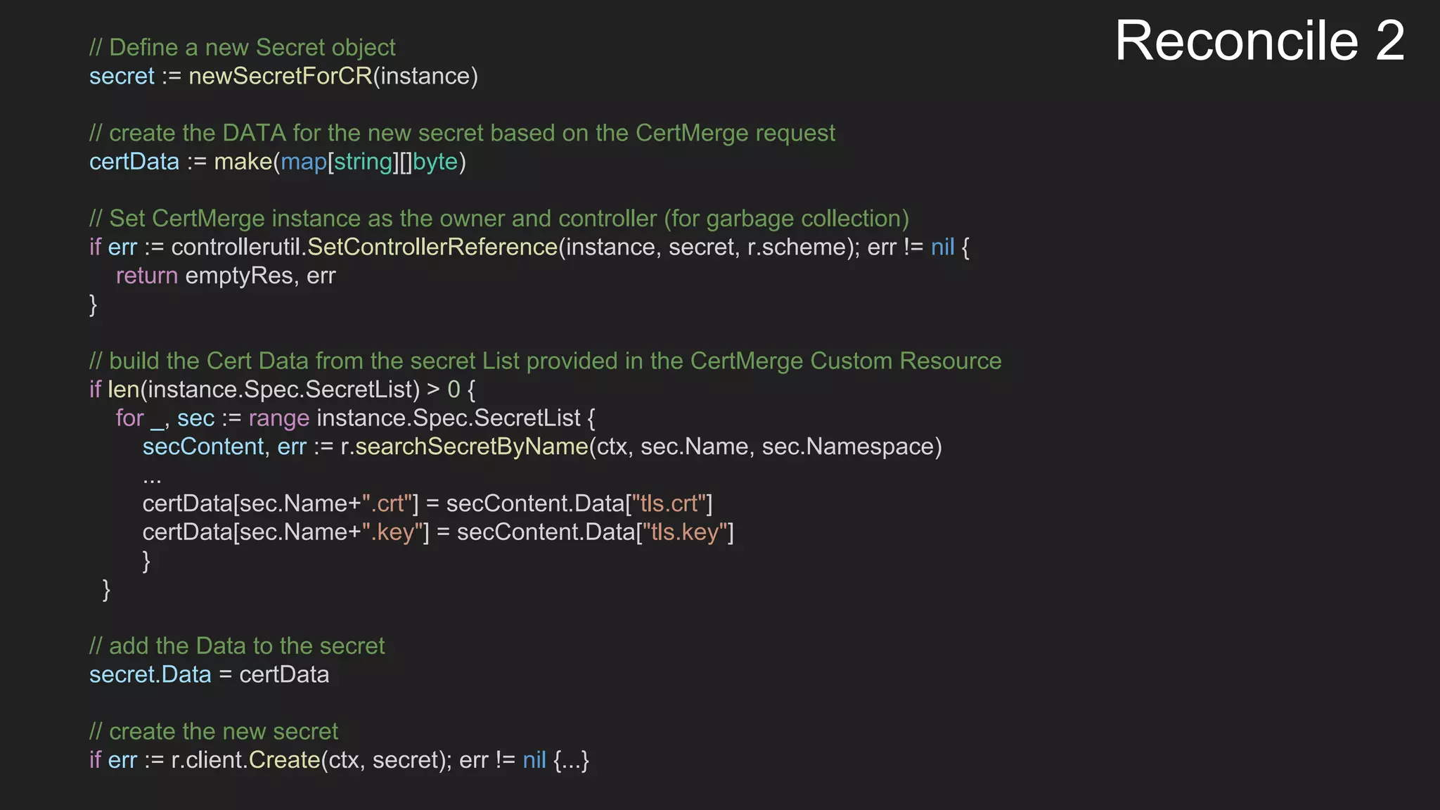Click the line with controllerutil.SetControllerReference
1440x810 pixels.
(x=529, y=247)
